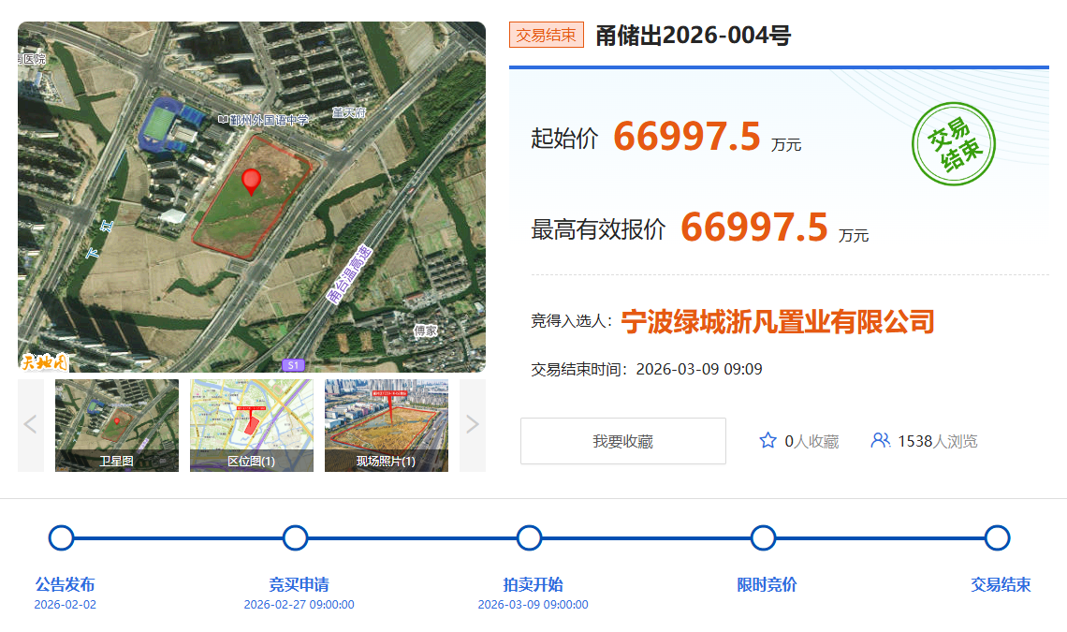
Task: Open the 现场照片(1) thumbnail
Action: click(x=387, y=425)
